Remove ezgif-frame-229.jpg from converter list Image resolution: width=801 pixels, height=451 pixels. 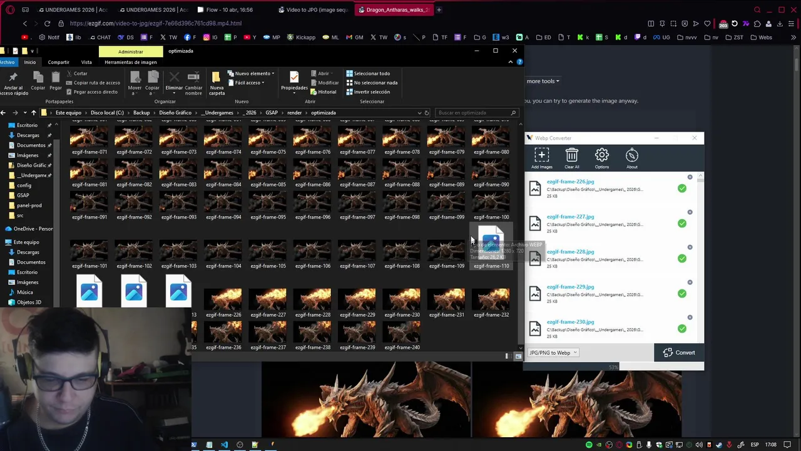tap(690, 283)
